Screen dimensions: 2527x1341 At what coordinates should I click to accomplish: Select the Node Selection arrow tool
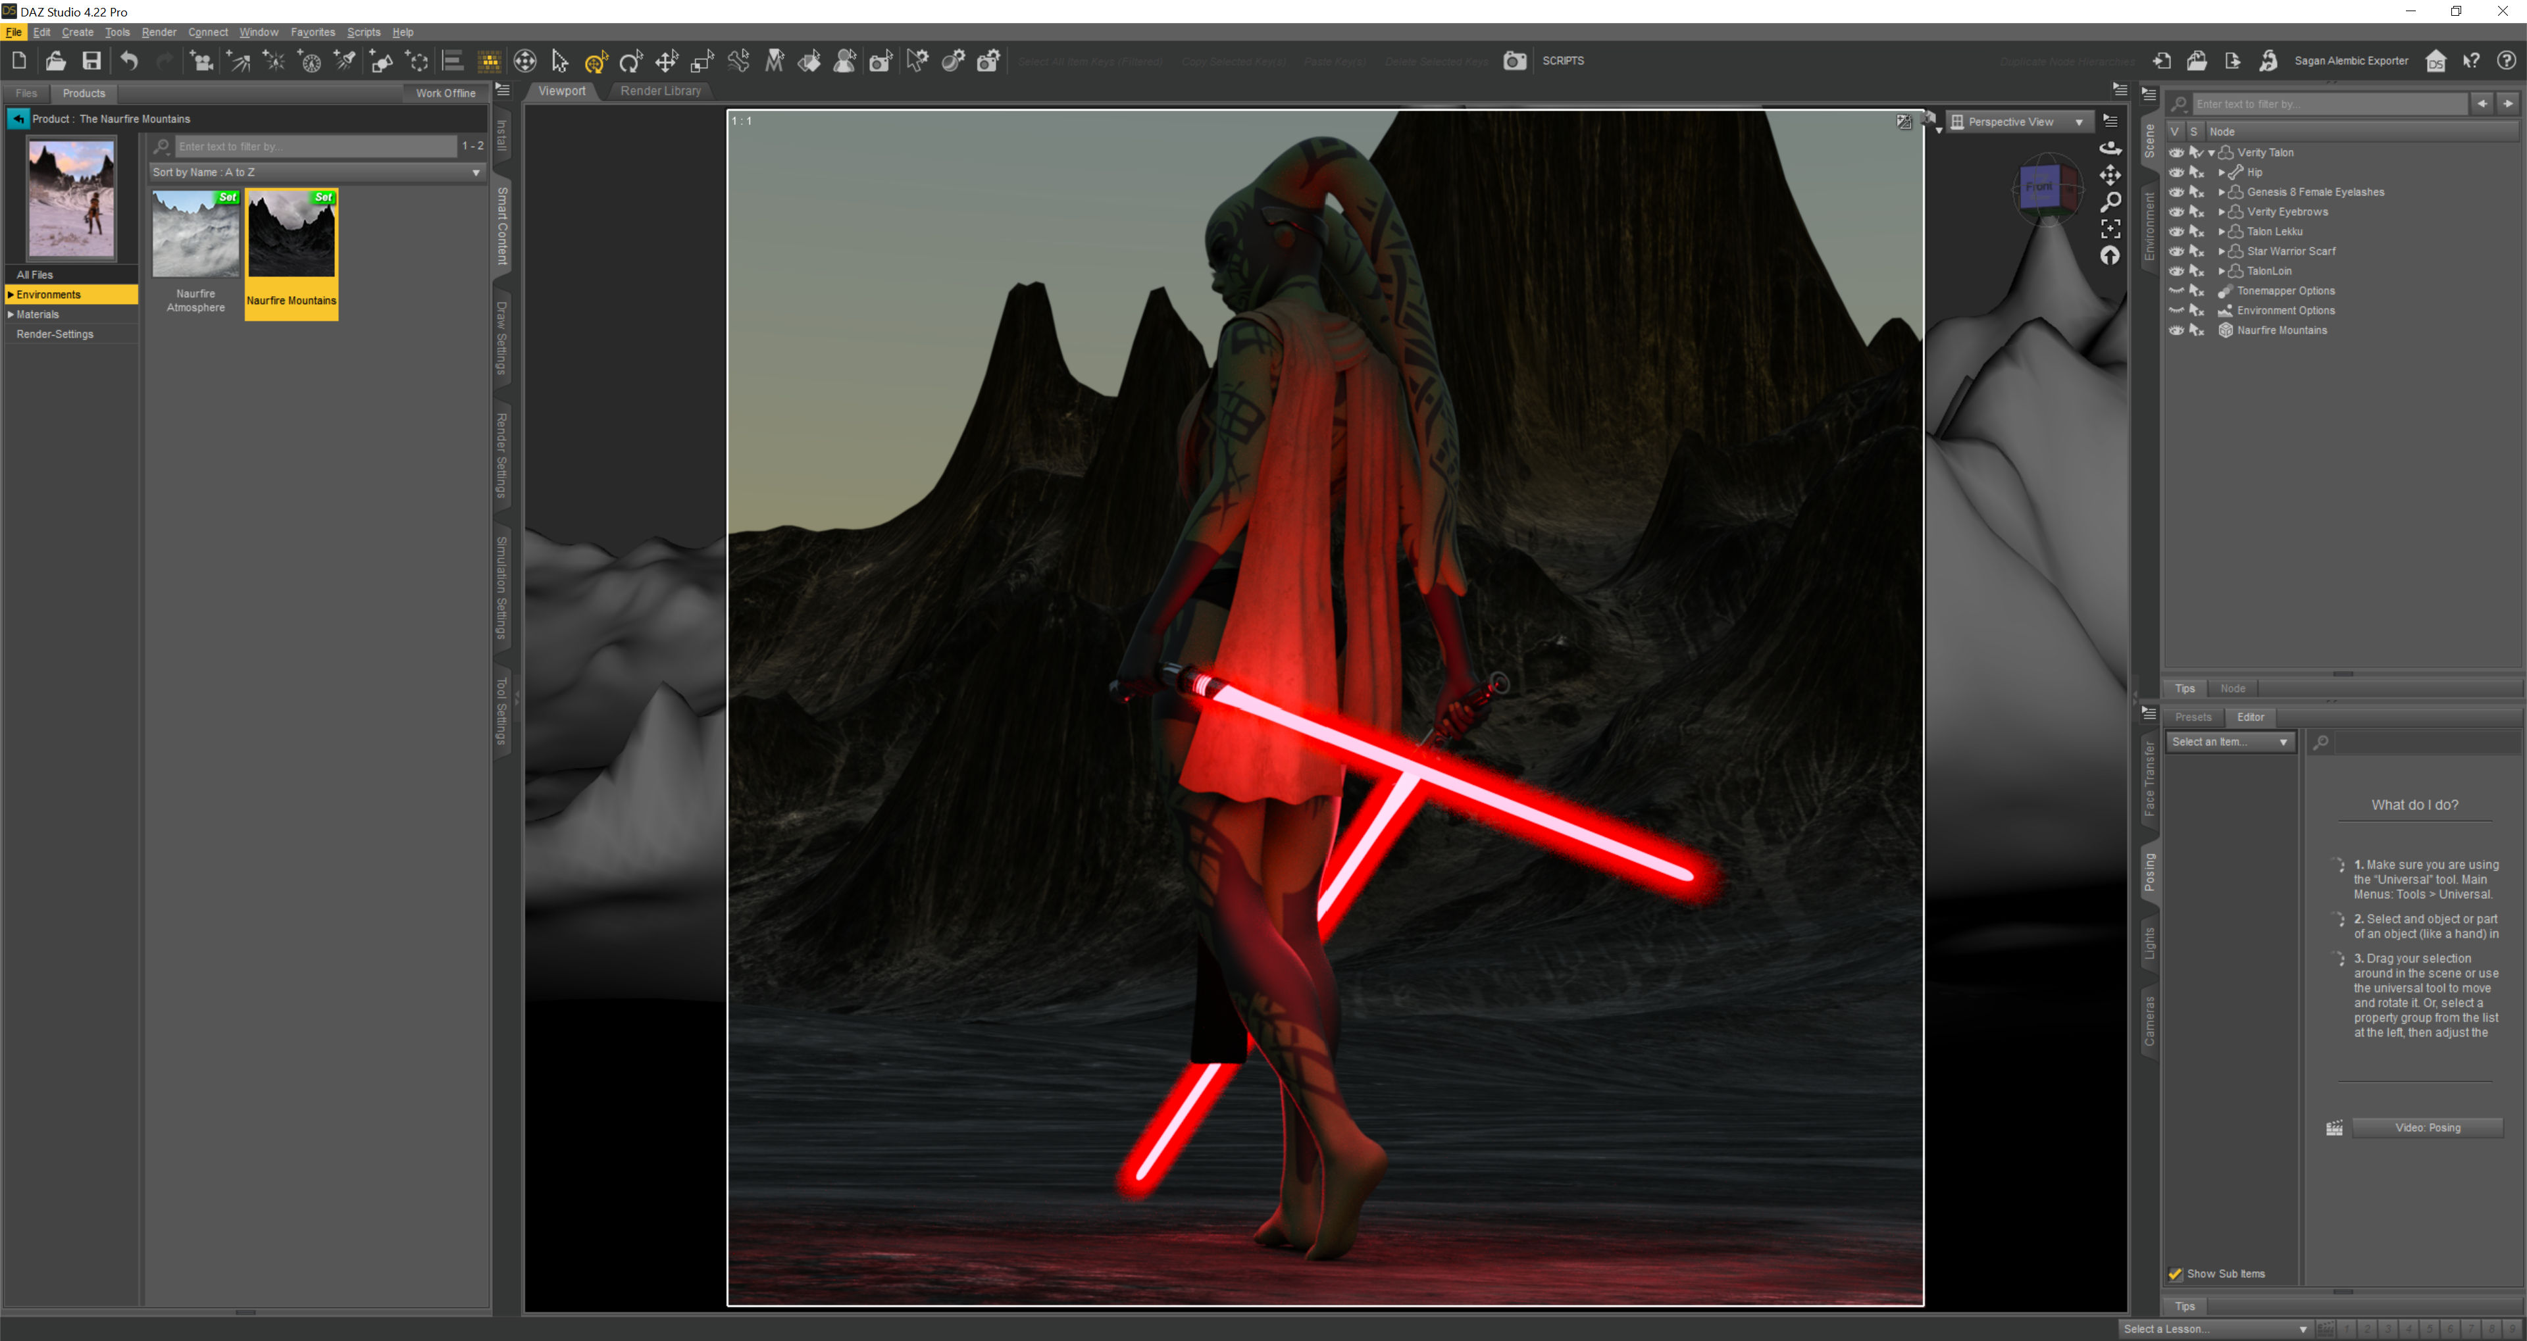(x=560, y=61)
